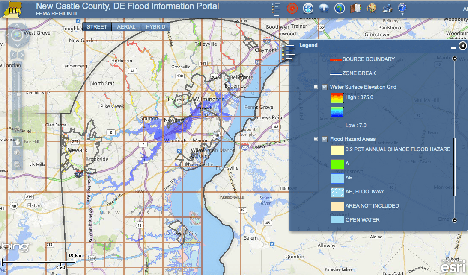The height and width of the screenshot is (275, 468).
Task: Pan map up with navigation arrow
Action: point(17,26)
